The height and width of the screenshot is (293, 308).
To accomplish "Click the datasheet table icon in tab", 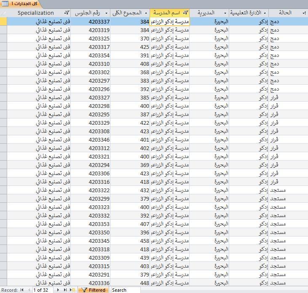I will [x=5, y=3].
